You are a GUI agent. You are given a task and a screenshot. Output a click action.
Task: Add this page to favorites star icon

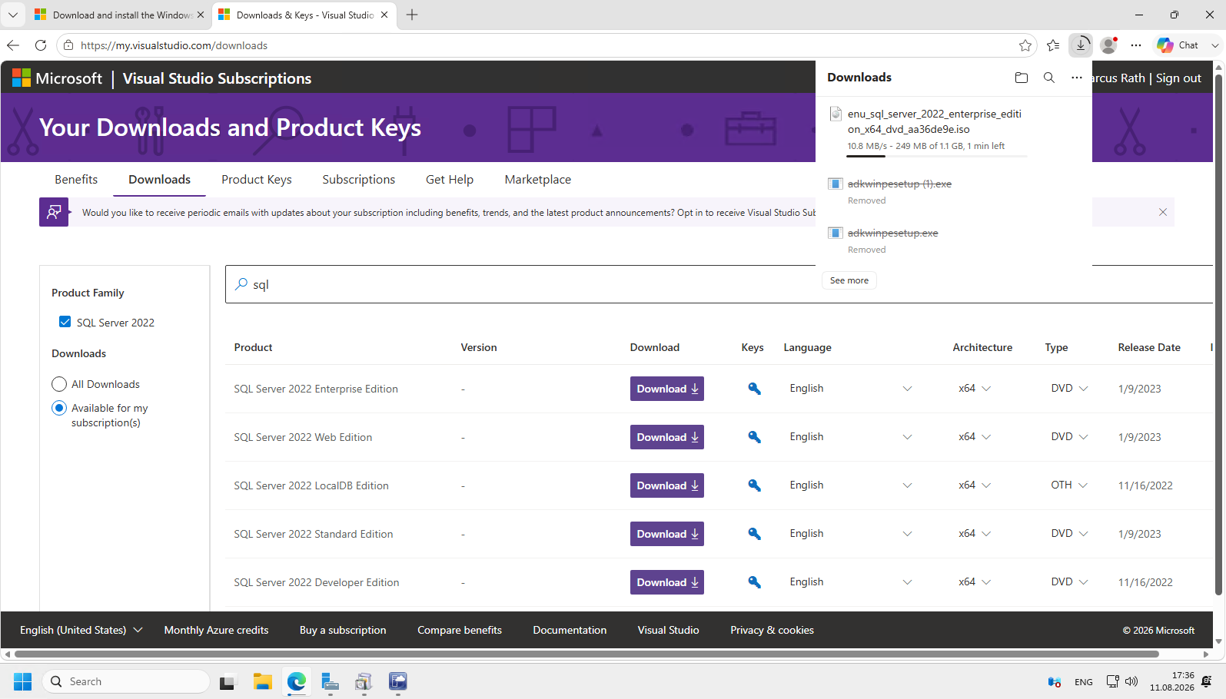(x=1025, y=45)
